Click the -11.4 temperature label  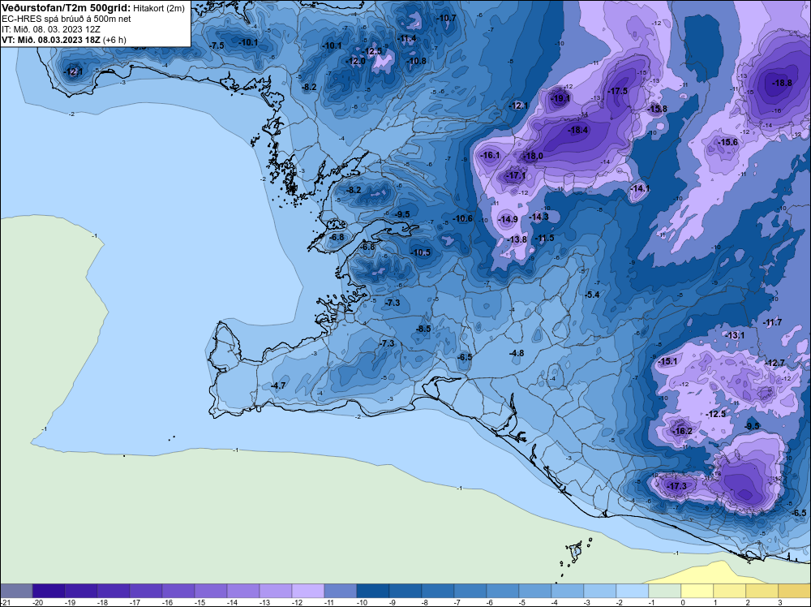pyautogui.click(x=407, y=38)
